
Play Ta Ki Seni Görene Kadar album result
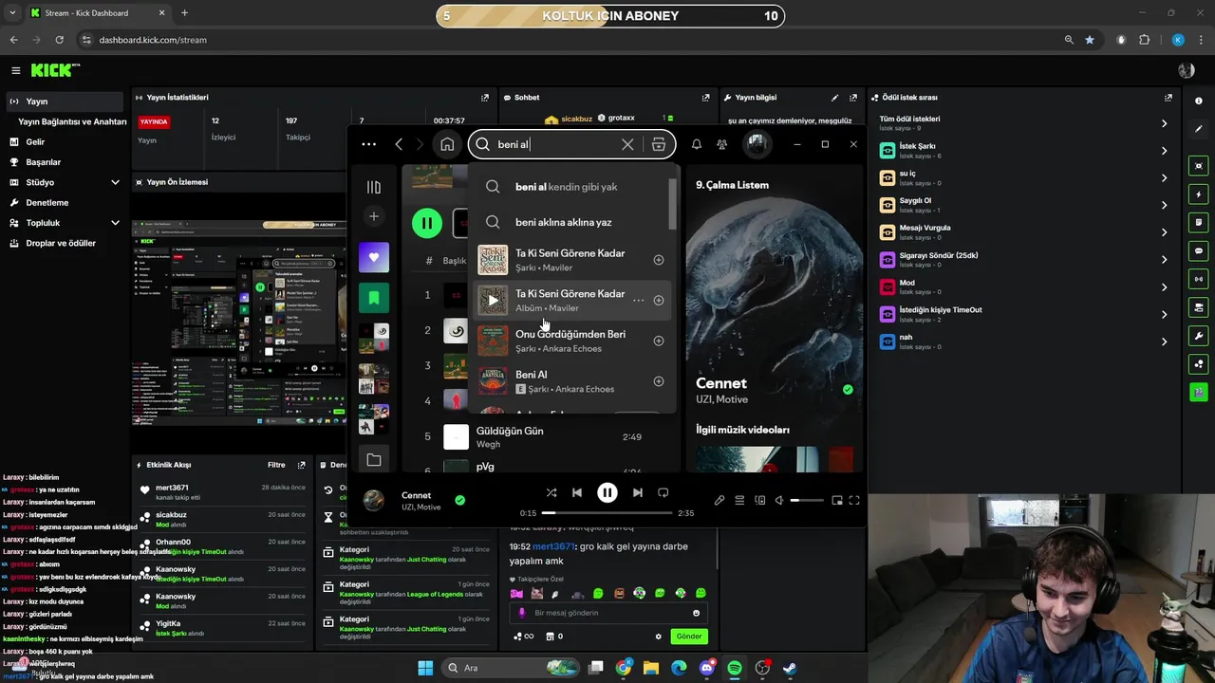tap(493, 301)
